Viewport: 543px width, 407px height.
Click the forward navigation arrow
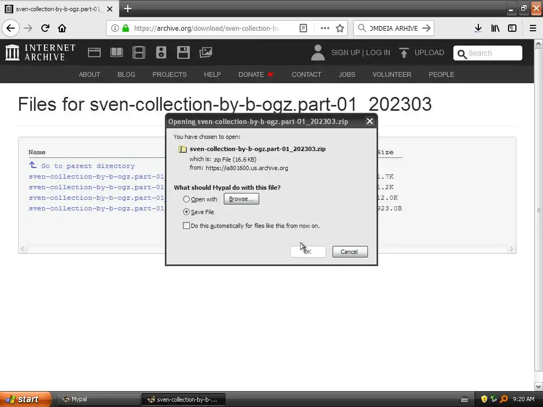coord(28,28)
